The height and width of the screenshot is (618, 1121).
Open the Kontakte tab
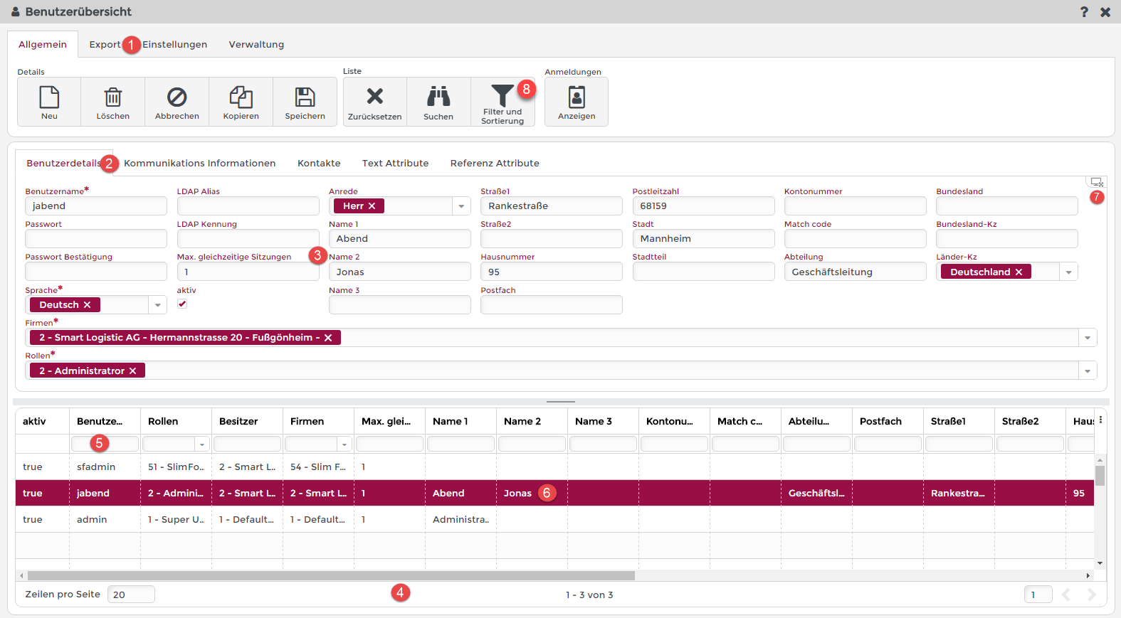click(x=319, y=163)
